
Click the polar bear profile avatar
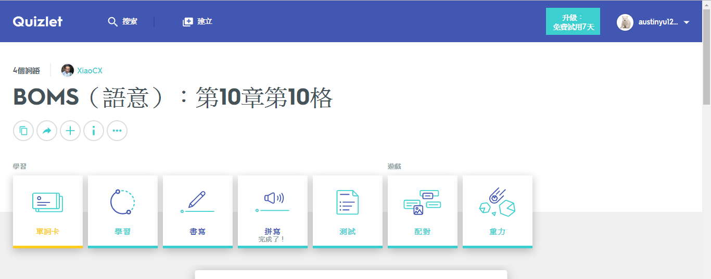click(625, 22)
